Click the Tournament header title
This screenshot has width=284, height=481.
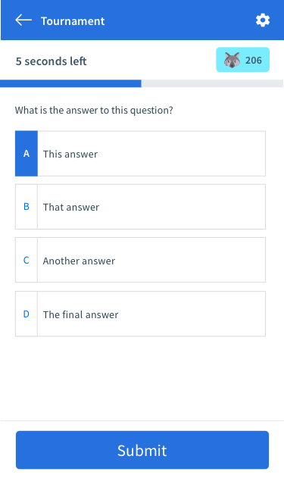click(x=73, y=21)
